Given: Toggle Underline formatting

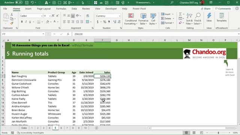Looking at the screenshot, I should pyautogui.click(x=30, y=22).
